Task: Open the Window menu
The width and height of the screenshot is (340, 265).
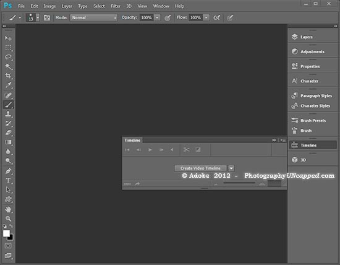Action: (161, 6)
